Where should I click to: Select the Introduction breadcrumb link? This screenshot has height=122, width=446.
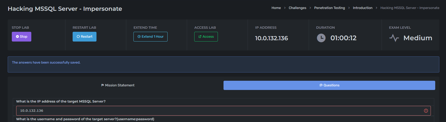pos(362,8)
